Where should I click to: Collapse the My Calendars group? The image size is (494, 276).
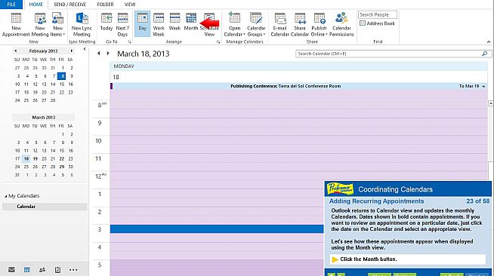pyautogui.click(x=5, y=196)
